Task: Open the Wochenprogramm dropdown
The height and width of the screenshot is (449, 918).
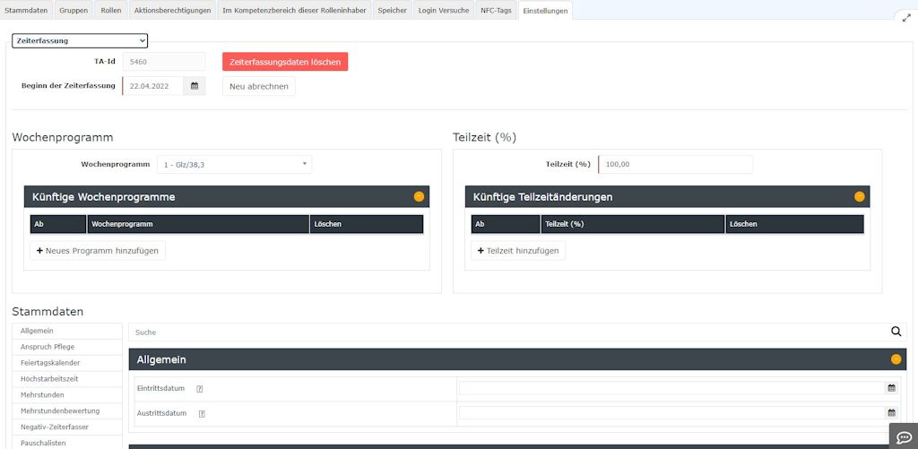Action: [x=234, y=164]
